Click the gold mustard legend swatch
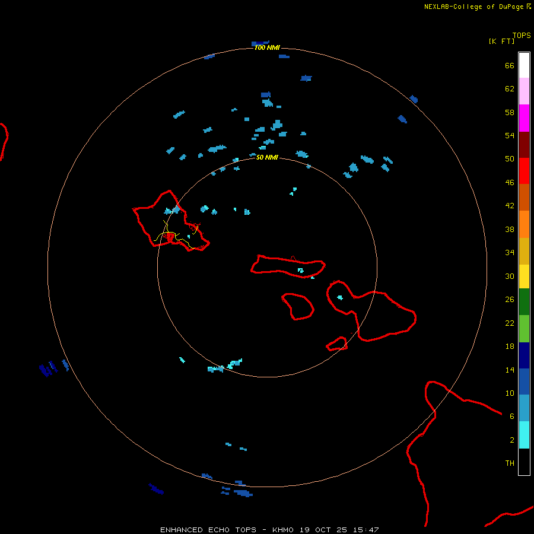 (x=524, y=251)
